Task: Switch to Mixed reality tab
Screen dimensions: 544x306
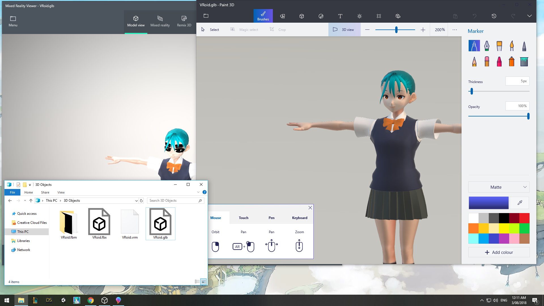Action: pyautogui.click(x=160, y=22)
